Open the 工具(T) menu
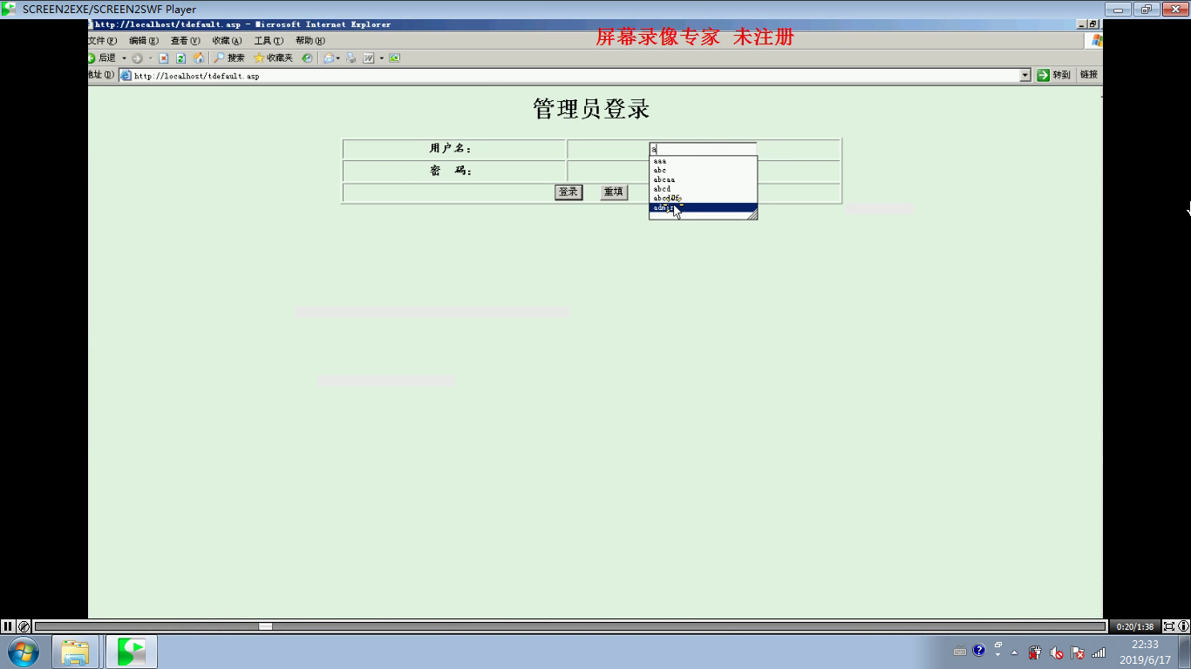Image resolution: width=1191 pixels, height=669 pixels. coord(269,41)
